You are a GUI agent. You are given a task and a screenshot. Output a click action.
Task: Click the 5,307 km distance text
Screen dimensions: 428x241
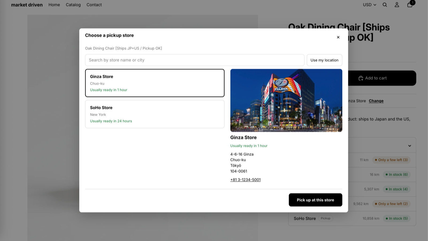372,189
